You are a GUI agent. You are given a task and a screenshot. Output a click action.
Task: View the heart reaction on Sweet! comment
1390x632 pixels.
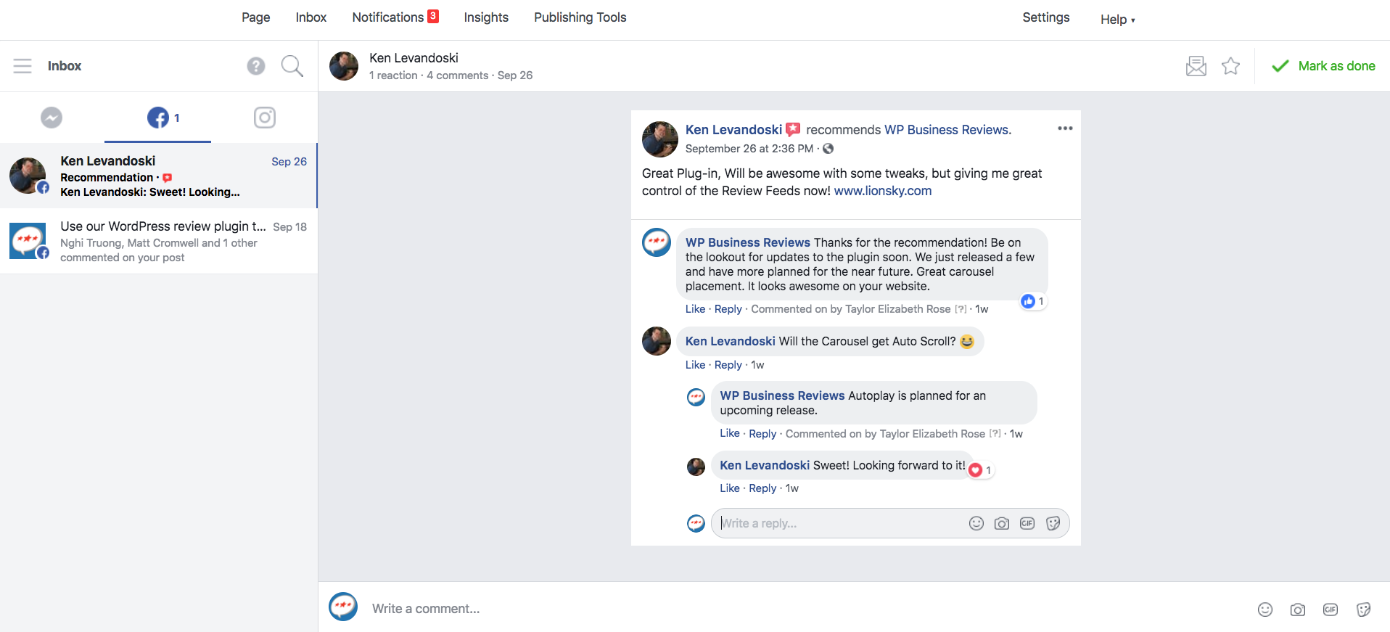[981, 470]
